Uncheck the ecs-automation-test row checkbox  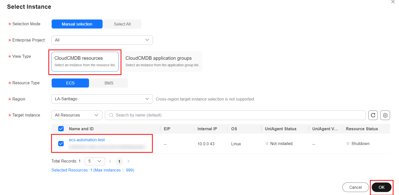[x=61, y=143]
